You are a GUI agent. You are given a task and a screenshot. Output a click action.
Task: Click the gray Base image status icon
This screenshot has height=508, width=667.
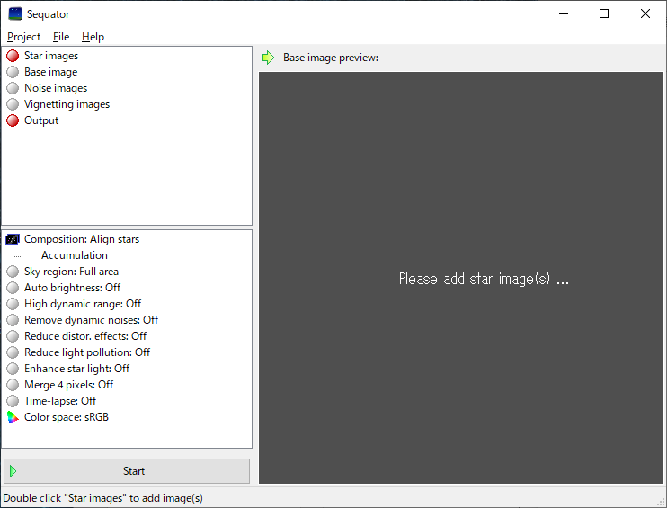click(13, 72)
